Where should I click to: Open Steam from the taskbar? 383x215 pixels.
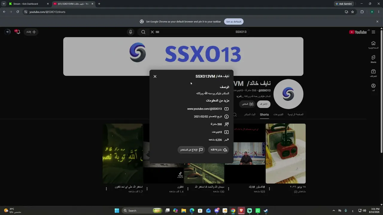pyautogui.click(x=266, y=211)
